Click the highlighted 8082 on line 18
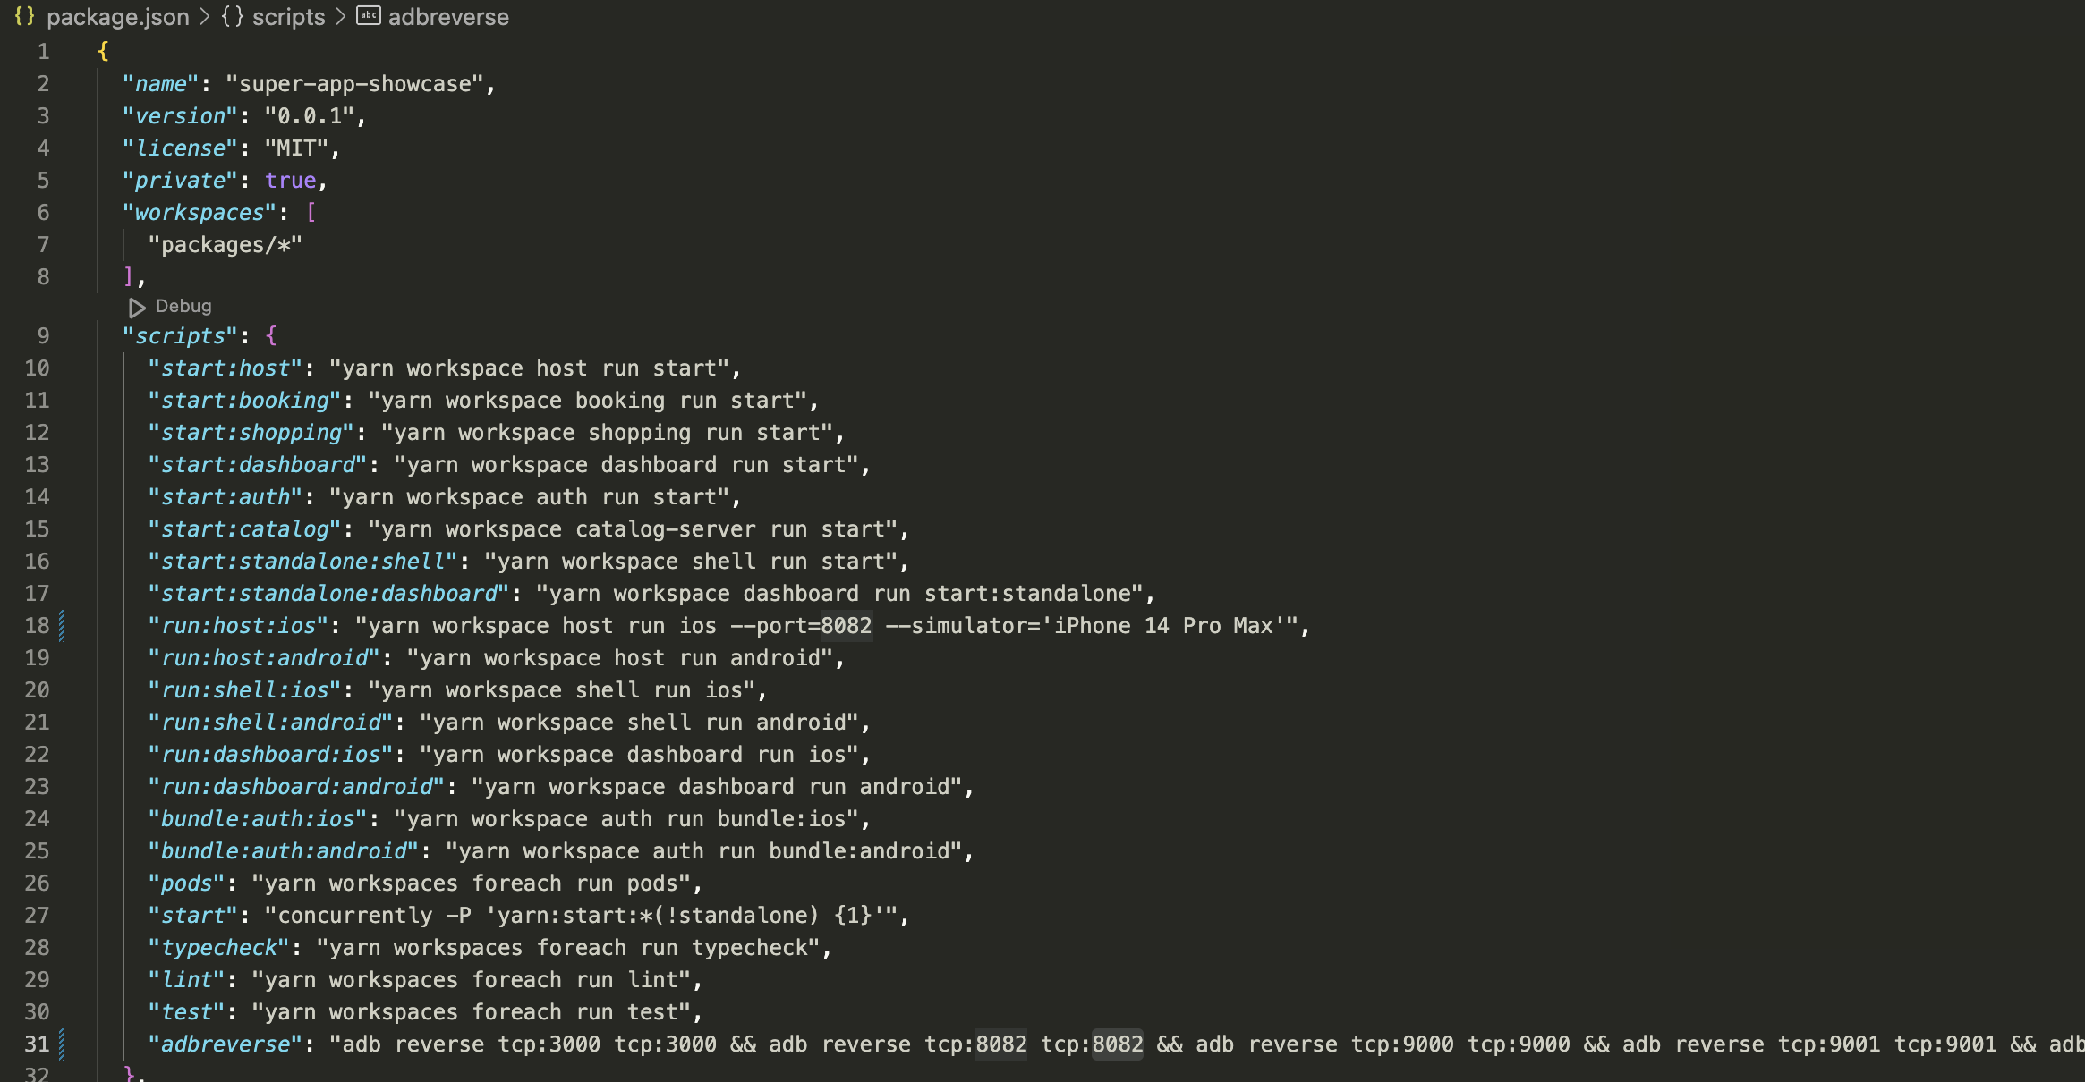The height and width of the screenshot is (1082, 2085). pos(845,625)
